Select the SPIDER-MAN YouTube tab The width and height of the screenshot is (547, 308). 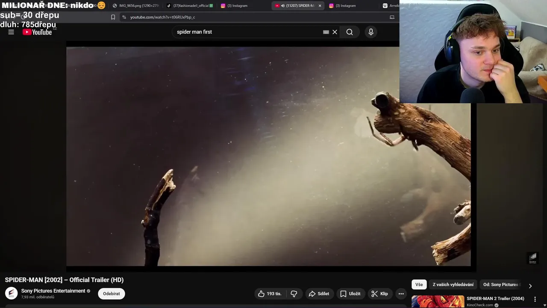[x=298, y=6]
